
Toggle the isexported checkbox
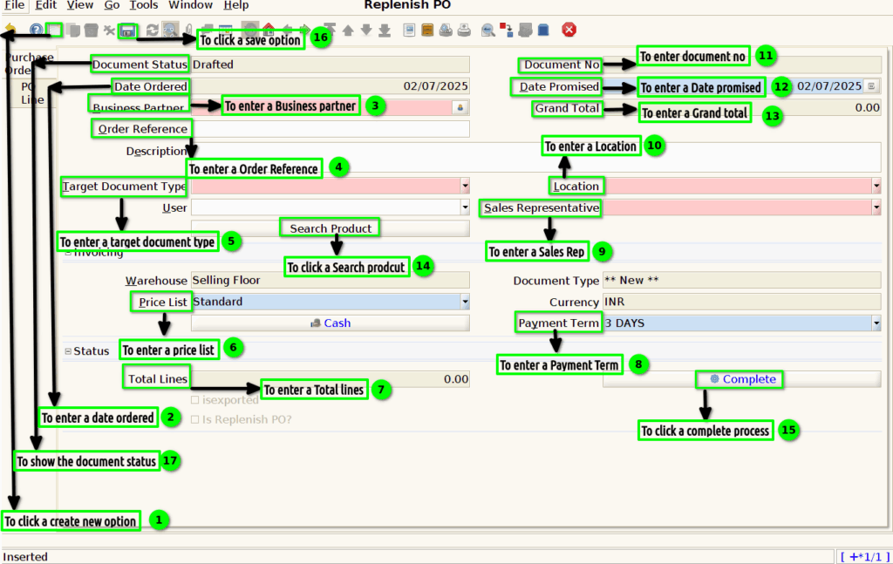coord(194,400)
